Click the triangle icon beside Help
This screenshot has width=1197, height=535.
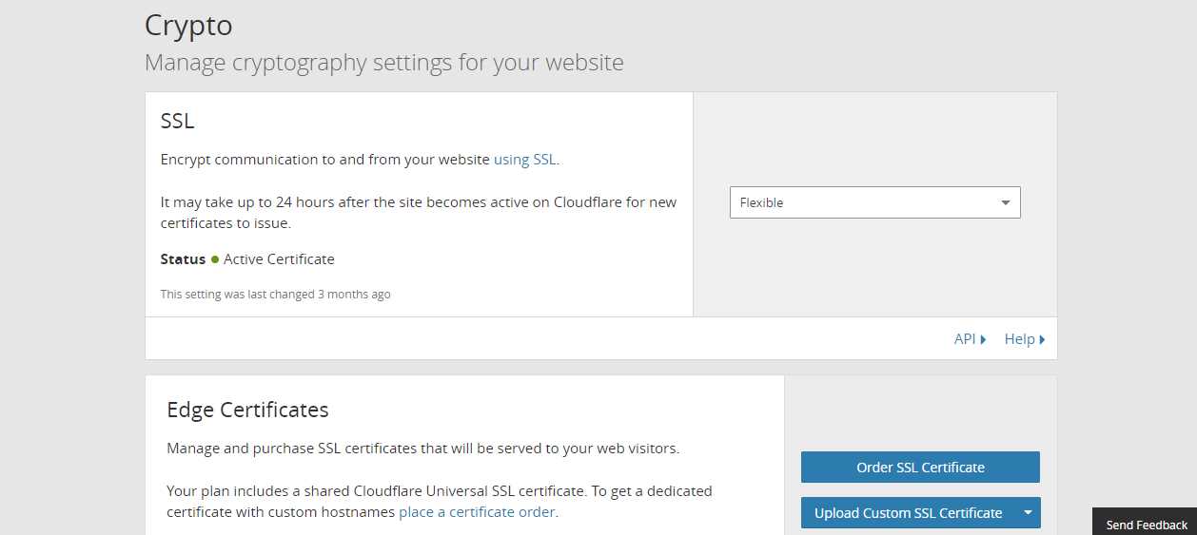[x=1042, y=339]
